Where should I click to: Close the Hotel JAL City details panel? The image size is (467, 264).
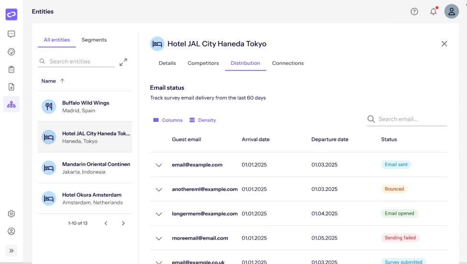[x=444, y=44]
